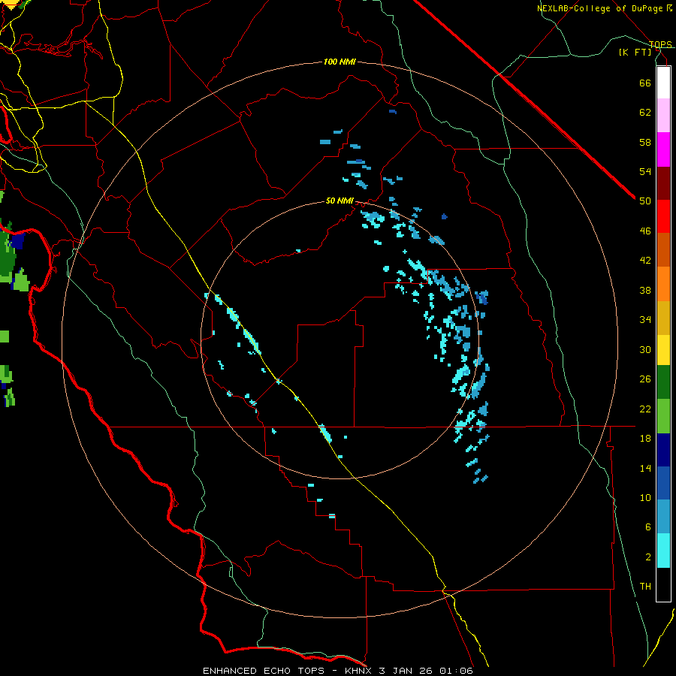This screenshot has width=676, height=676.
Task: Click the '18' value on the scale
Action: 645,439
